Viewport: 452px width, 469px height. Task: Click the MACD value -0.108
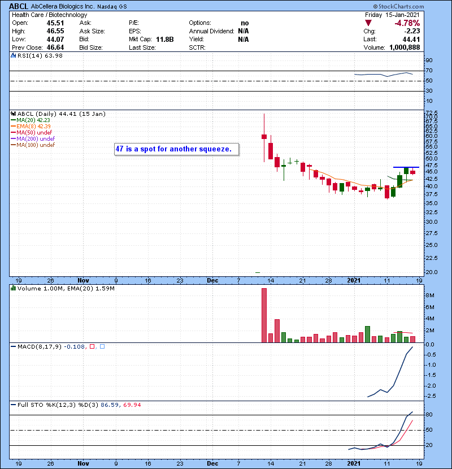(x=74, y=347)
